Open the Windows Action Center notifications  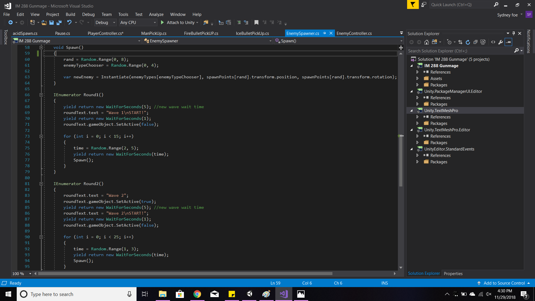pos(524,294)
